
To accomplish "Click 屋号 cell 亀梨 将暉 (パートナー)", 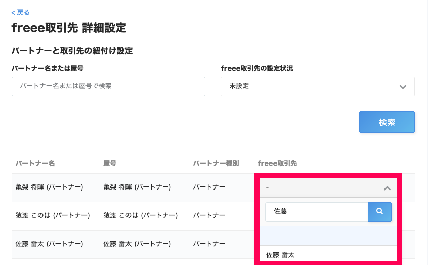I will point(137,187).
